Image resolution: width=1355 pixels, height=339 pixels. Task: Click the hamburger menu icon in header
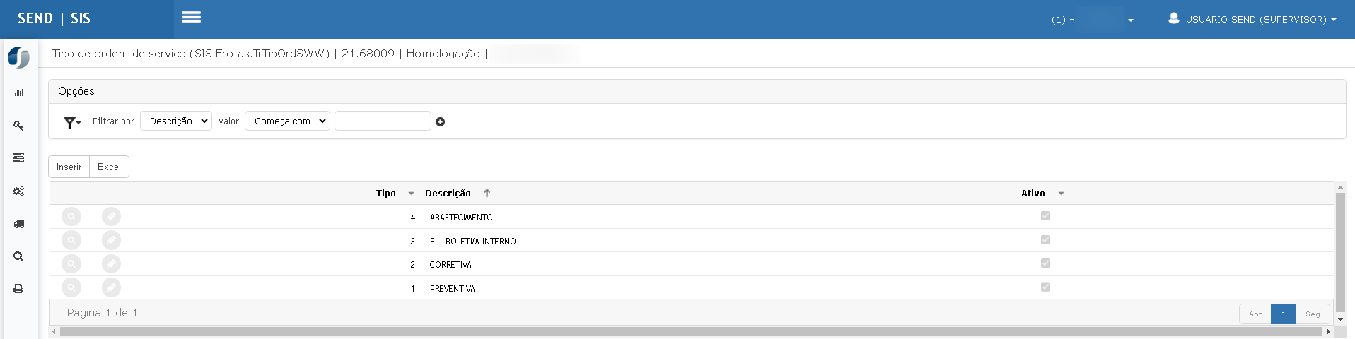(x=191, y=17)
